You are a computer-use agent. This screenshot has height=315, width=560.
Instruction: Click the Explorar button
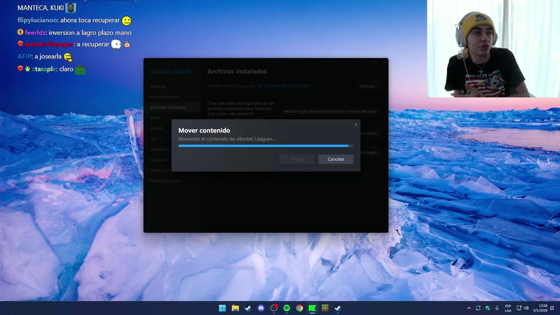tap(367, 86)
